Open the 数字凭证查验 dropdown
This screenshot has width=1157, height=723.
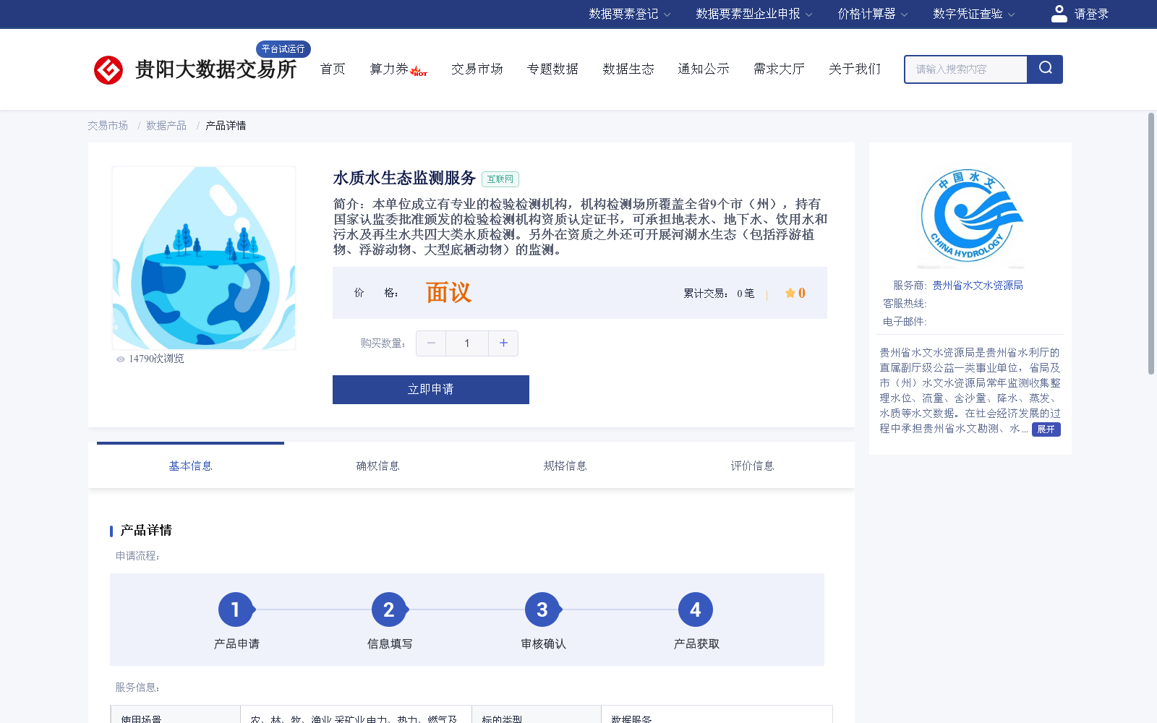(x=973, y=14)
